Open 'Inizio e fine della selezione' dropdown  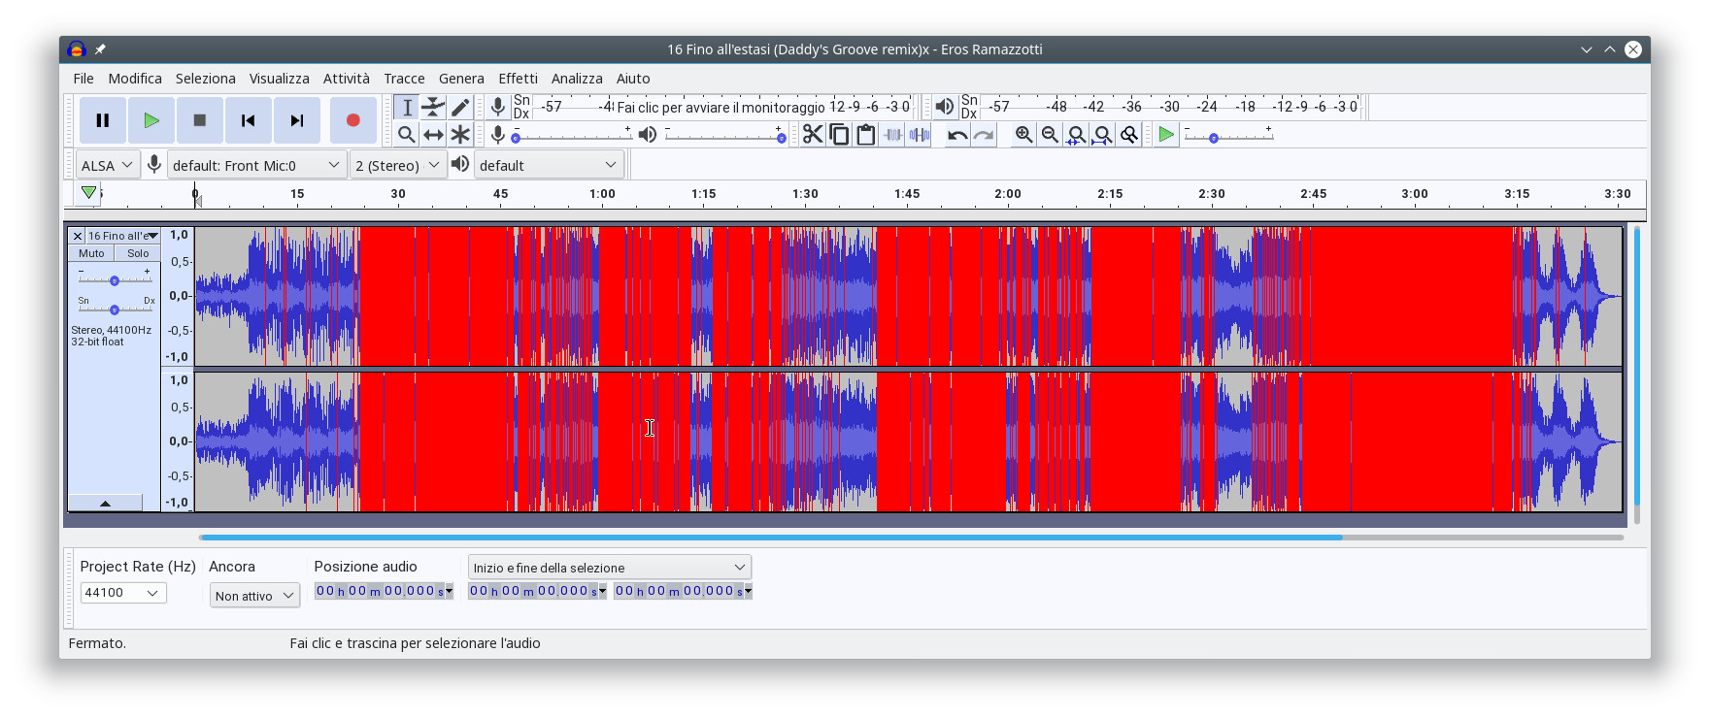610,568
